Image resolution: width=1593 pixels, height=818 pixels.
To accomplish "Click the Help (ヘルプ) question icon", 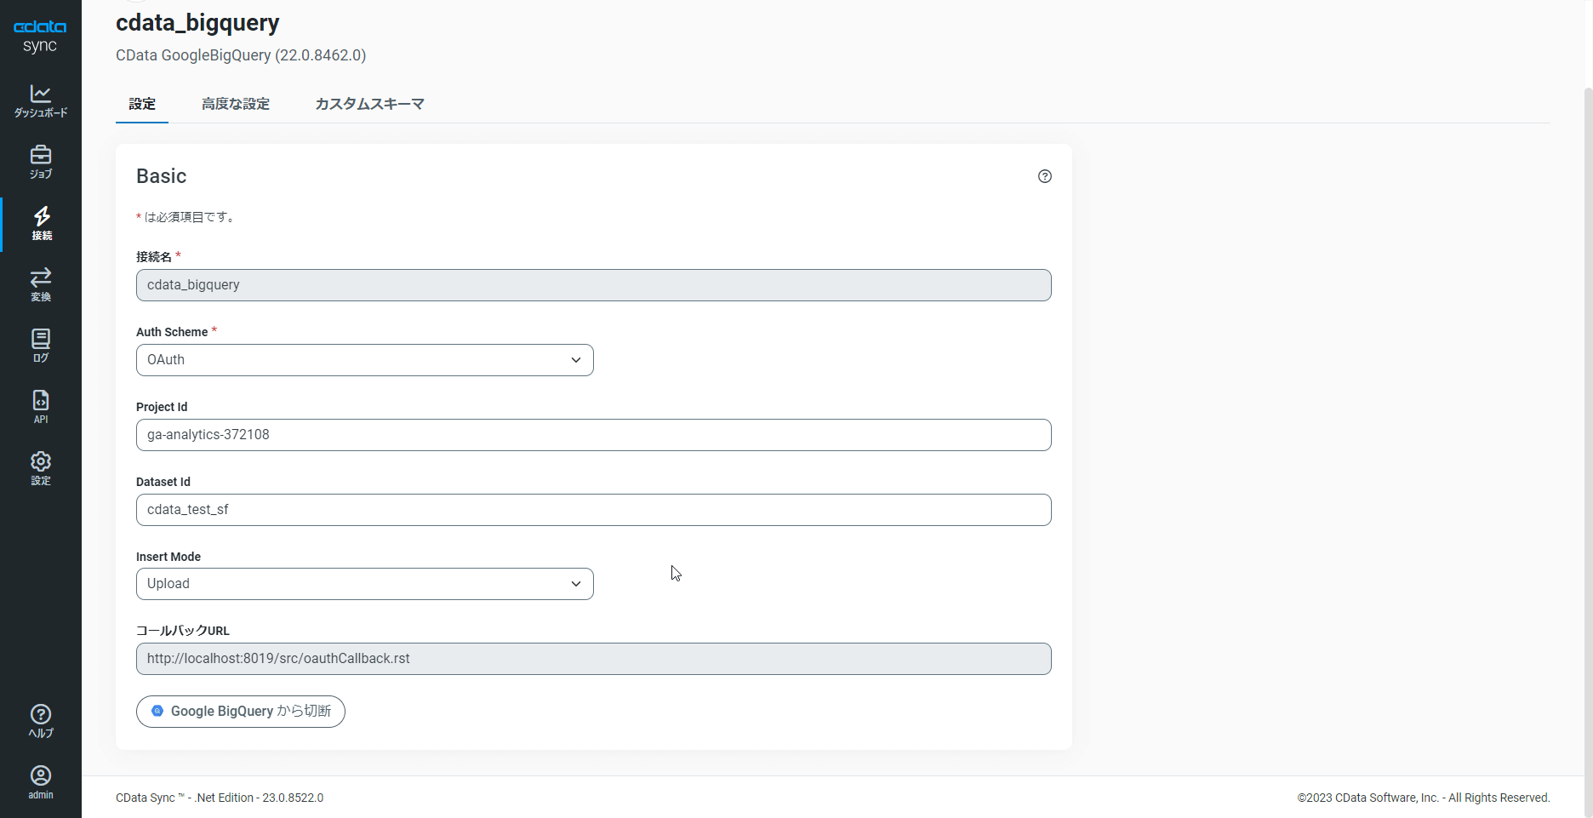I will (41, 721).
